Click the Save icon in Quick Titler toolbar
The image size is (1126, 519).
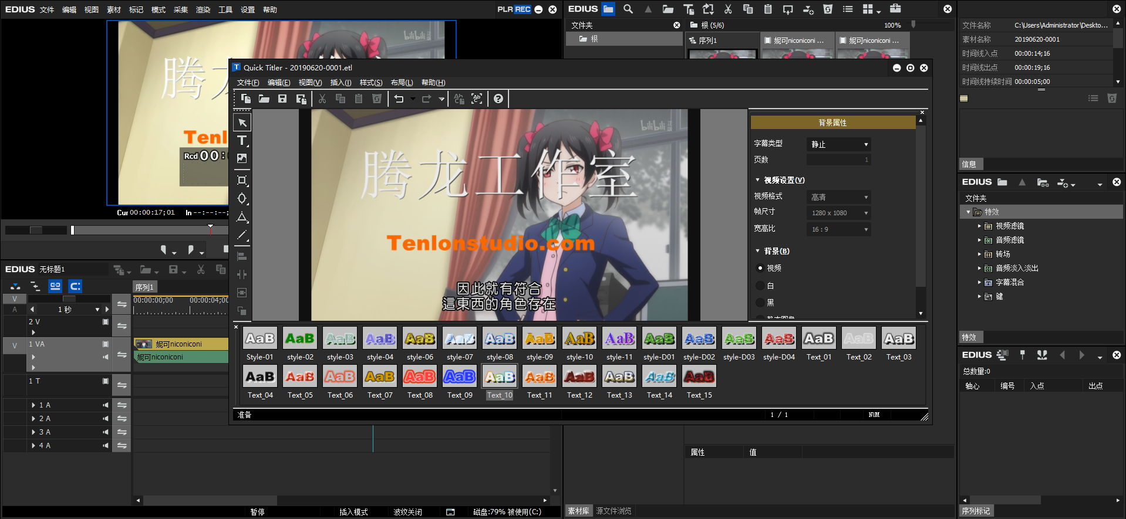tap(282, 99)
